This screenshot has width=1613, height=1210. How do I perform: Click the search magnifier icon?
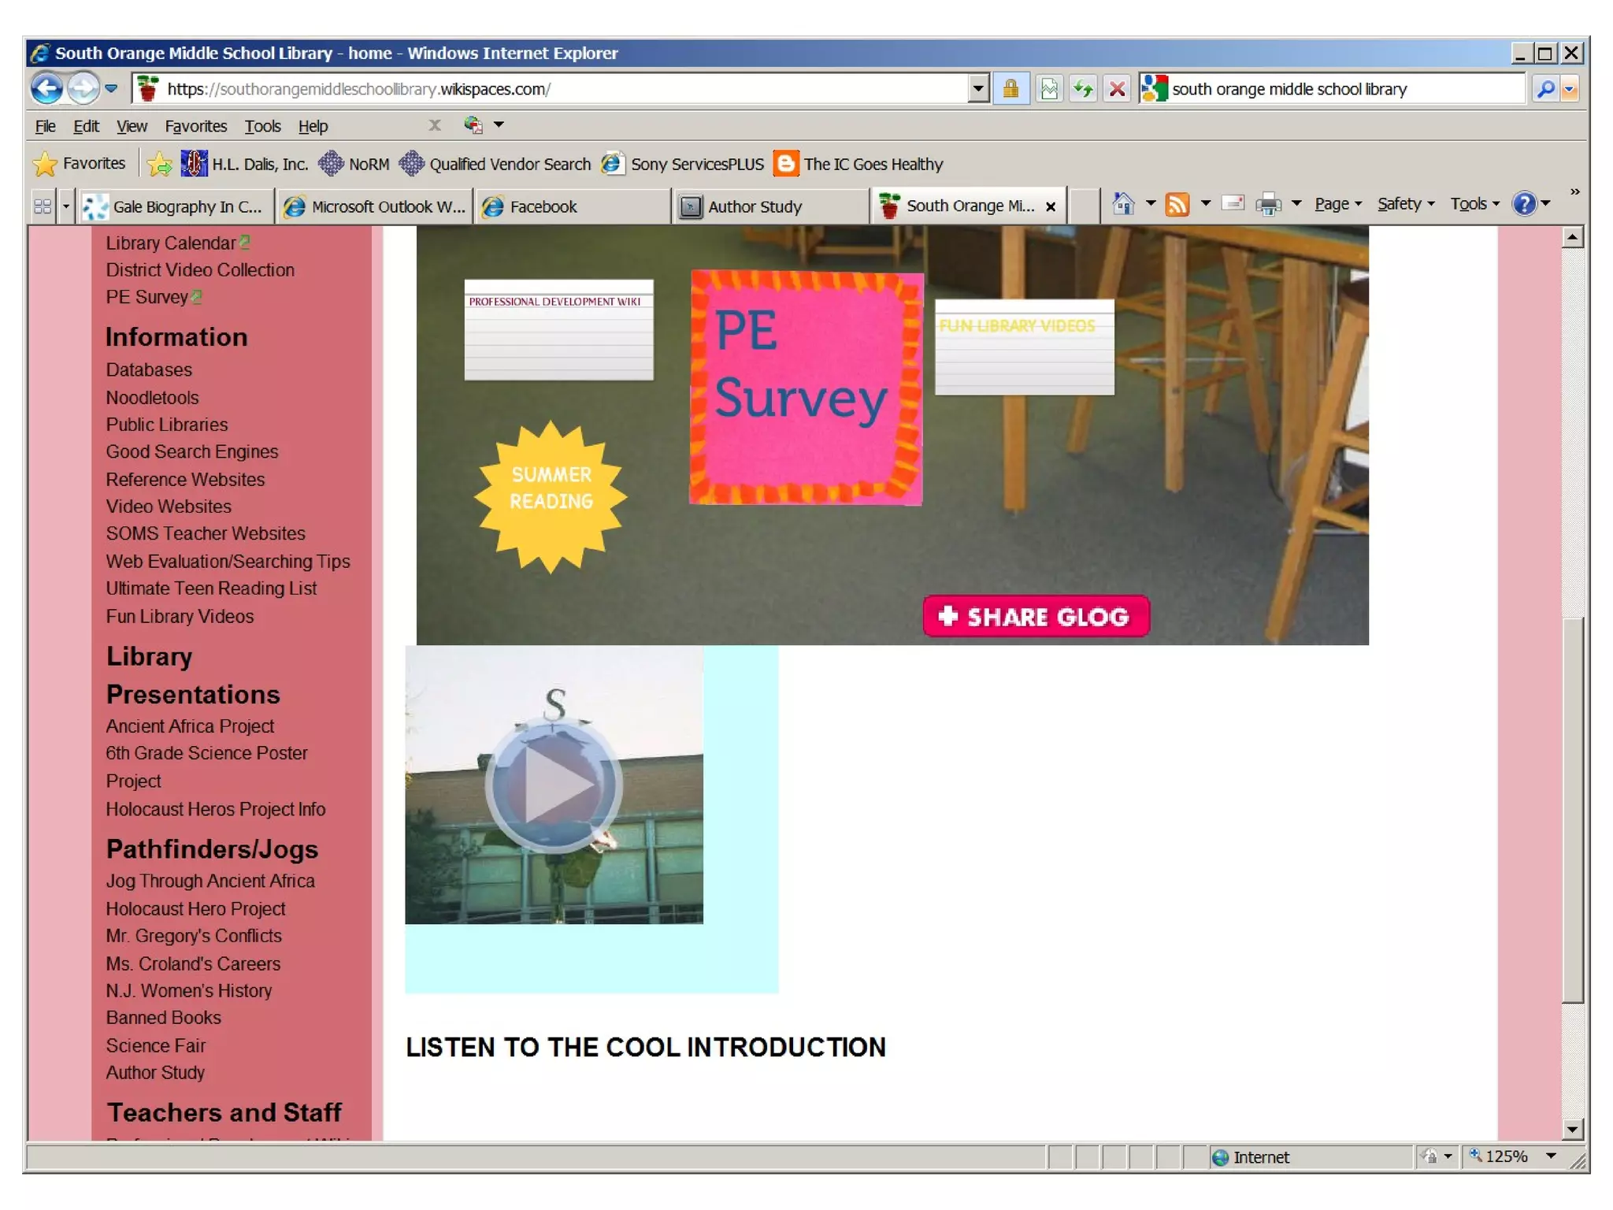coord(1545,89)
